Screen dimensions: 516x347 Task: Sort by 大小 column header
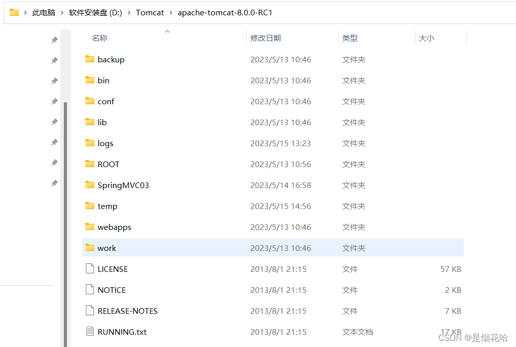[427, 38]
